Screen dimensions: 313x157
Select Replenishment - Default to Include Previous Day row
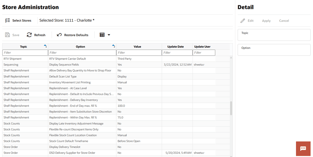(116, 94)
